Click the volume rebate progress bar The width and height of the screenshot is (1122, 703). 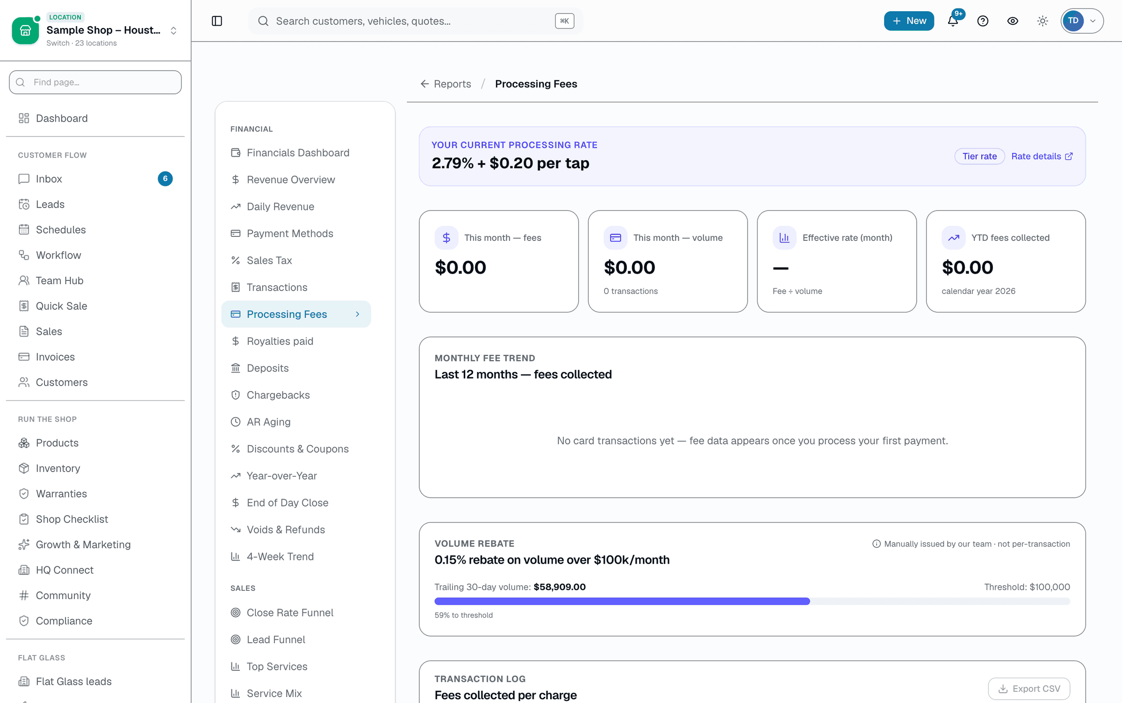[752, 602]
